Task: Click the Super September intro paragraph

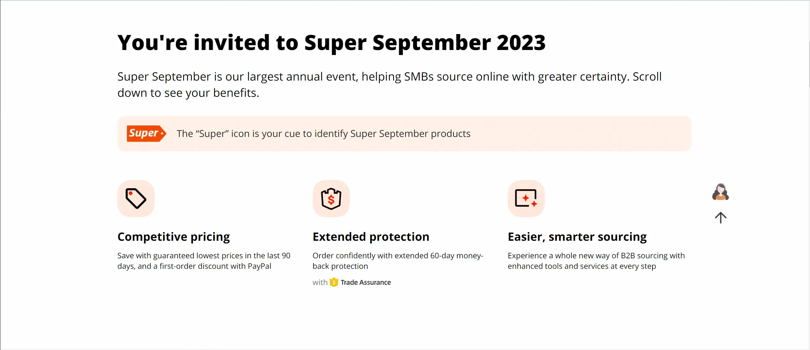Action: click(x=389, y=84)
